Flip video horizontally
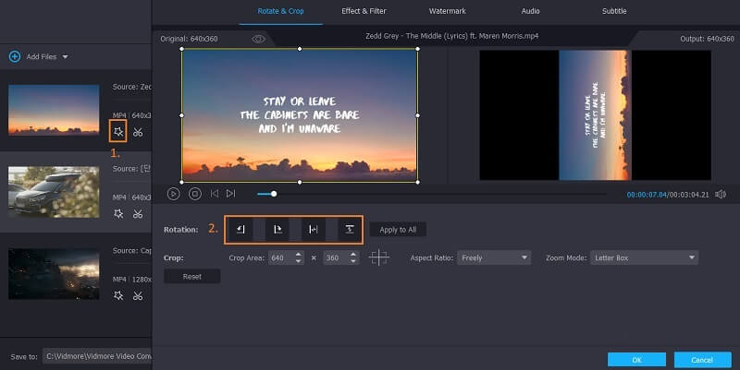Image resolution: width=740 pixels, height=370 pixels. 314,229
